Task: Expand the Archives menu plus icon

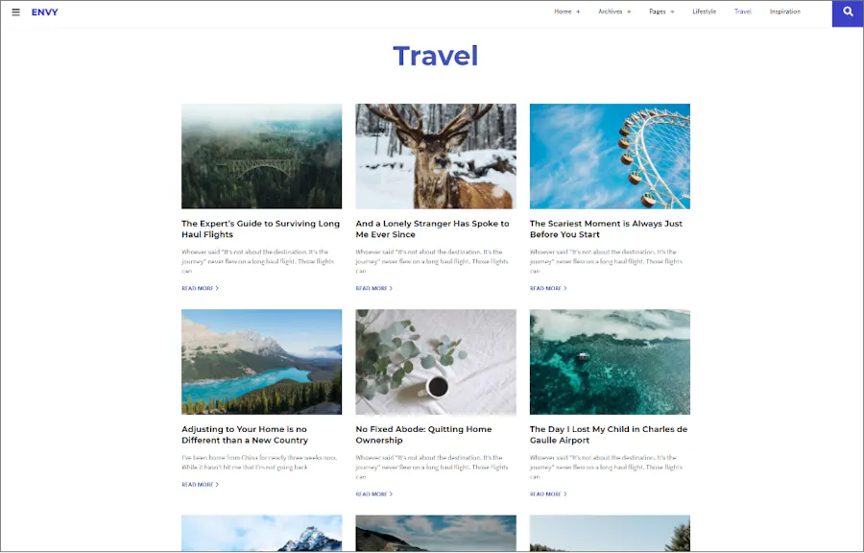Action: [629, 12]
